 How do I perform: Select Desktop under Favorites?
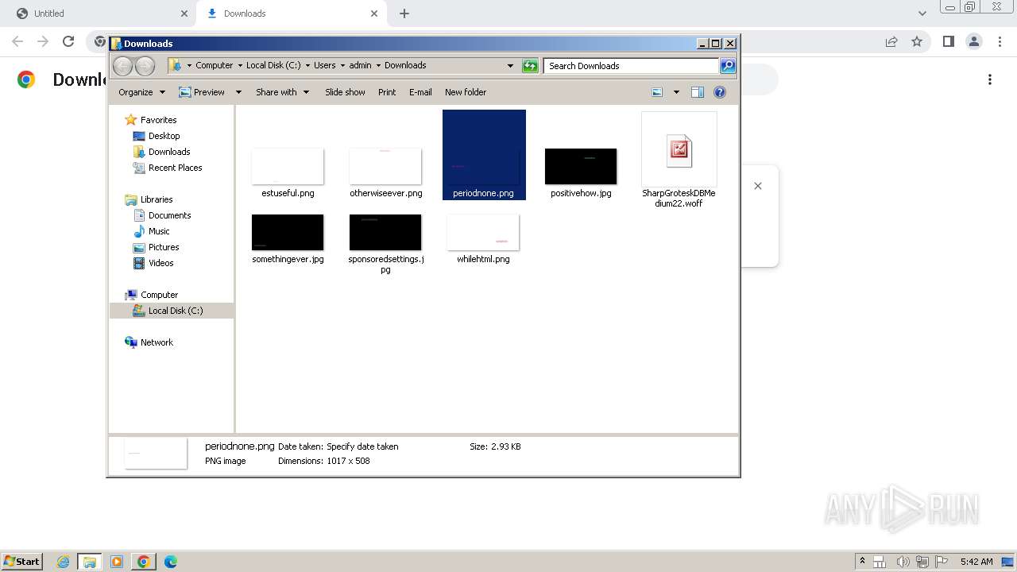point(164,136)
